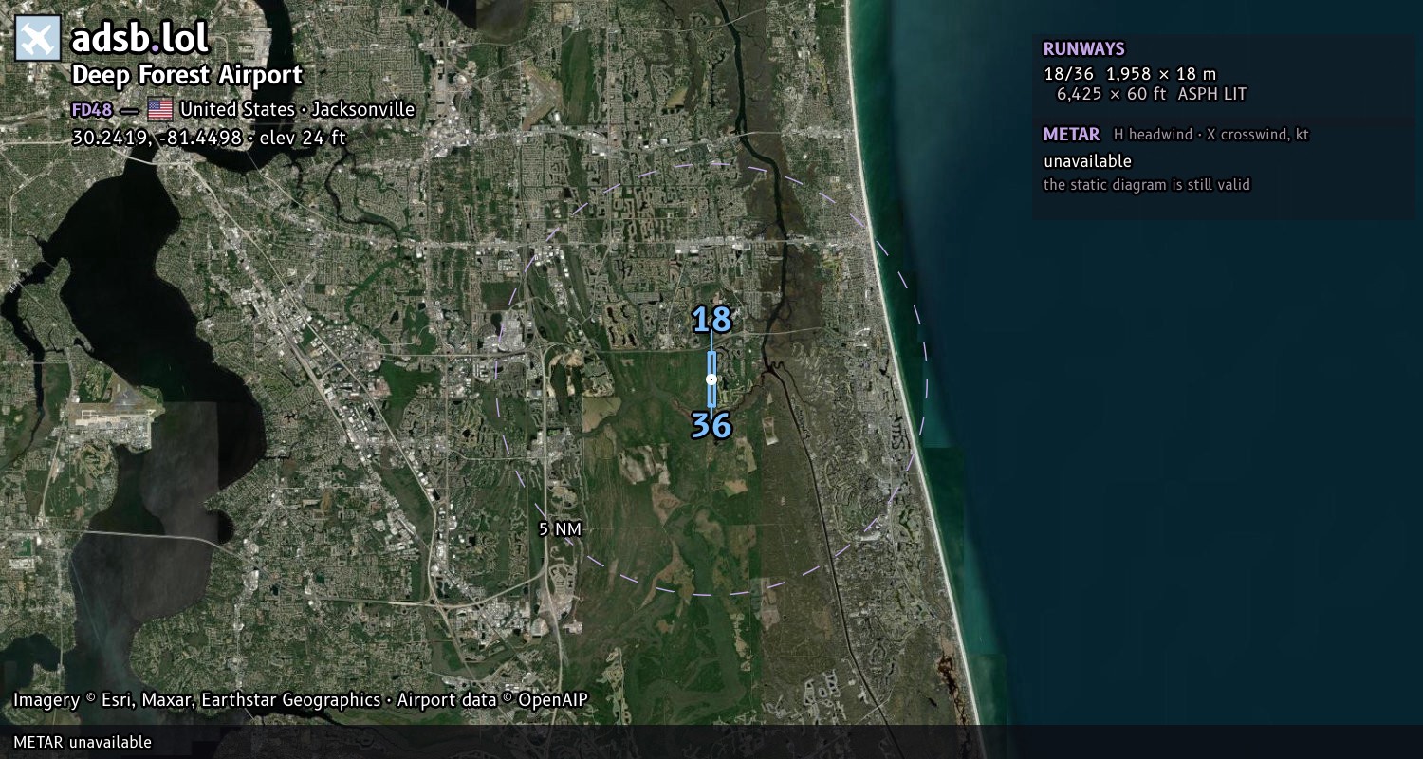Viewport: 1423px width, 759px height.
Task: Click the adsb.lol airplane logo icon
Action: pos(38,39)
